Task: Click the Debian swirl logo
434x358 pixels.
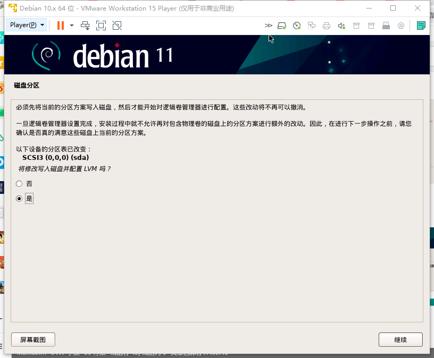Action: (46, 55)
